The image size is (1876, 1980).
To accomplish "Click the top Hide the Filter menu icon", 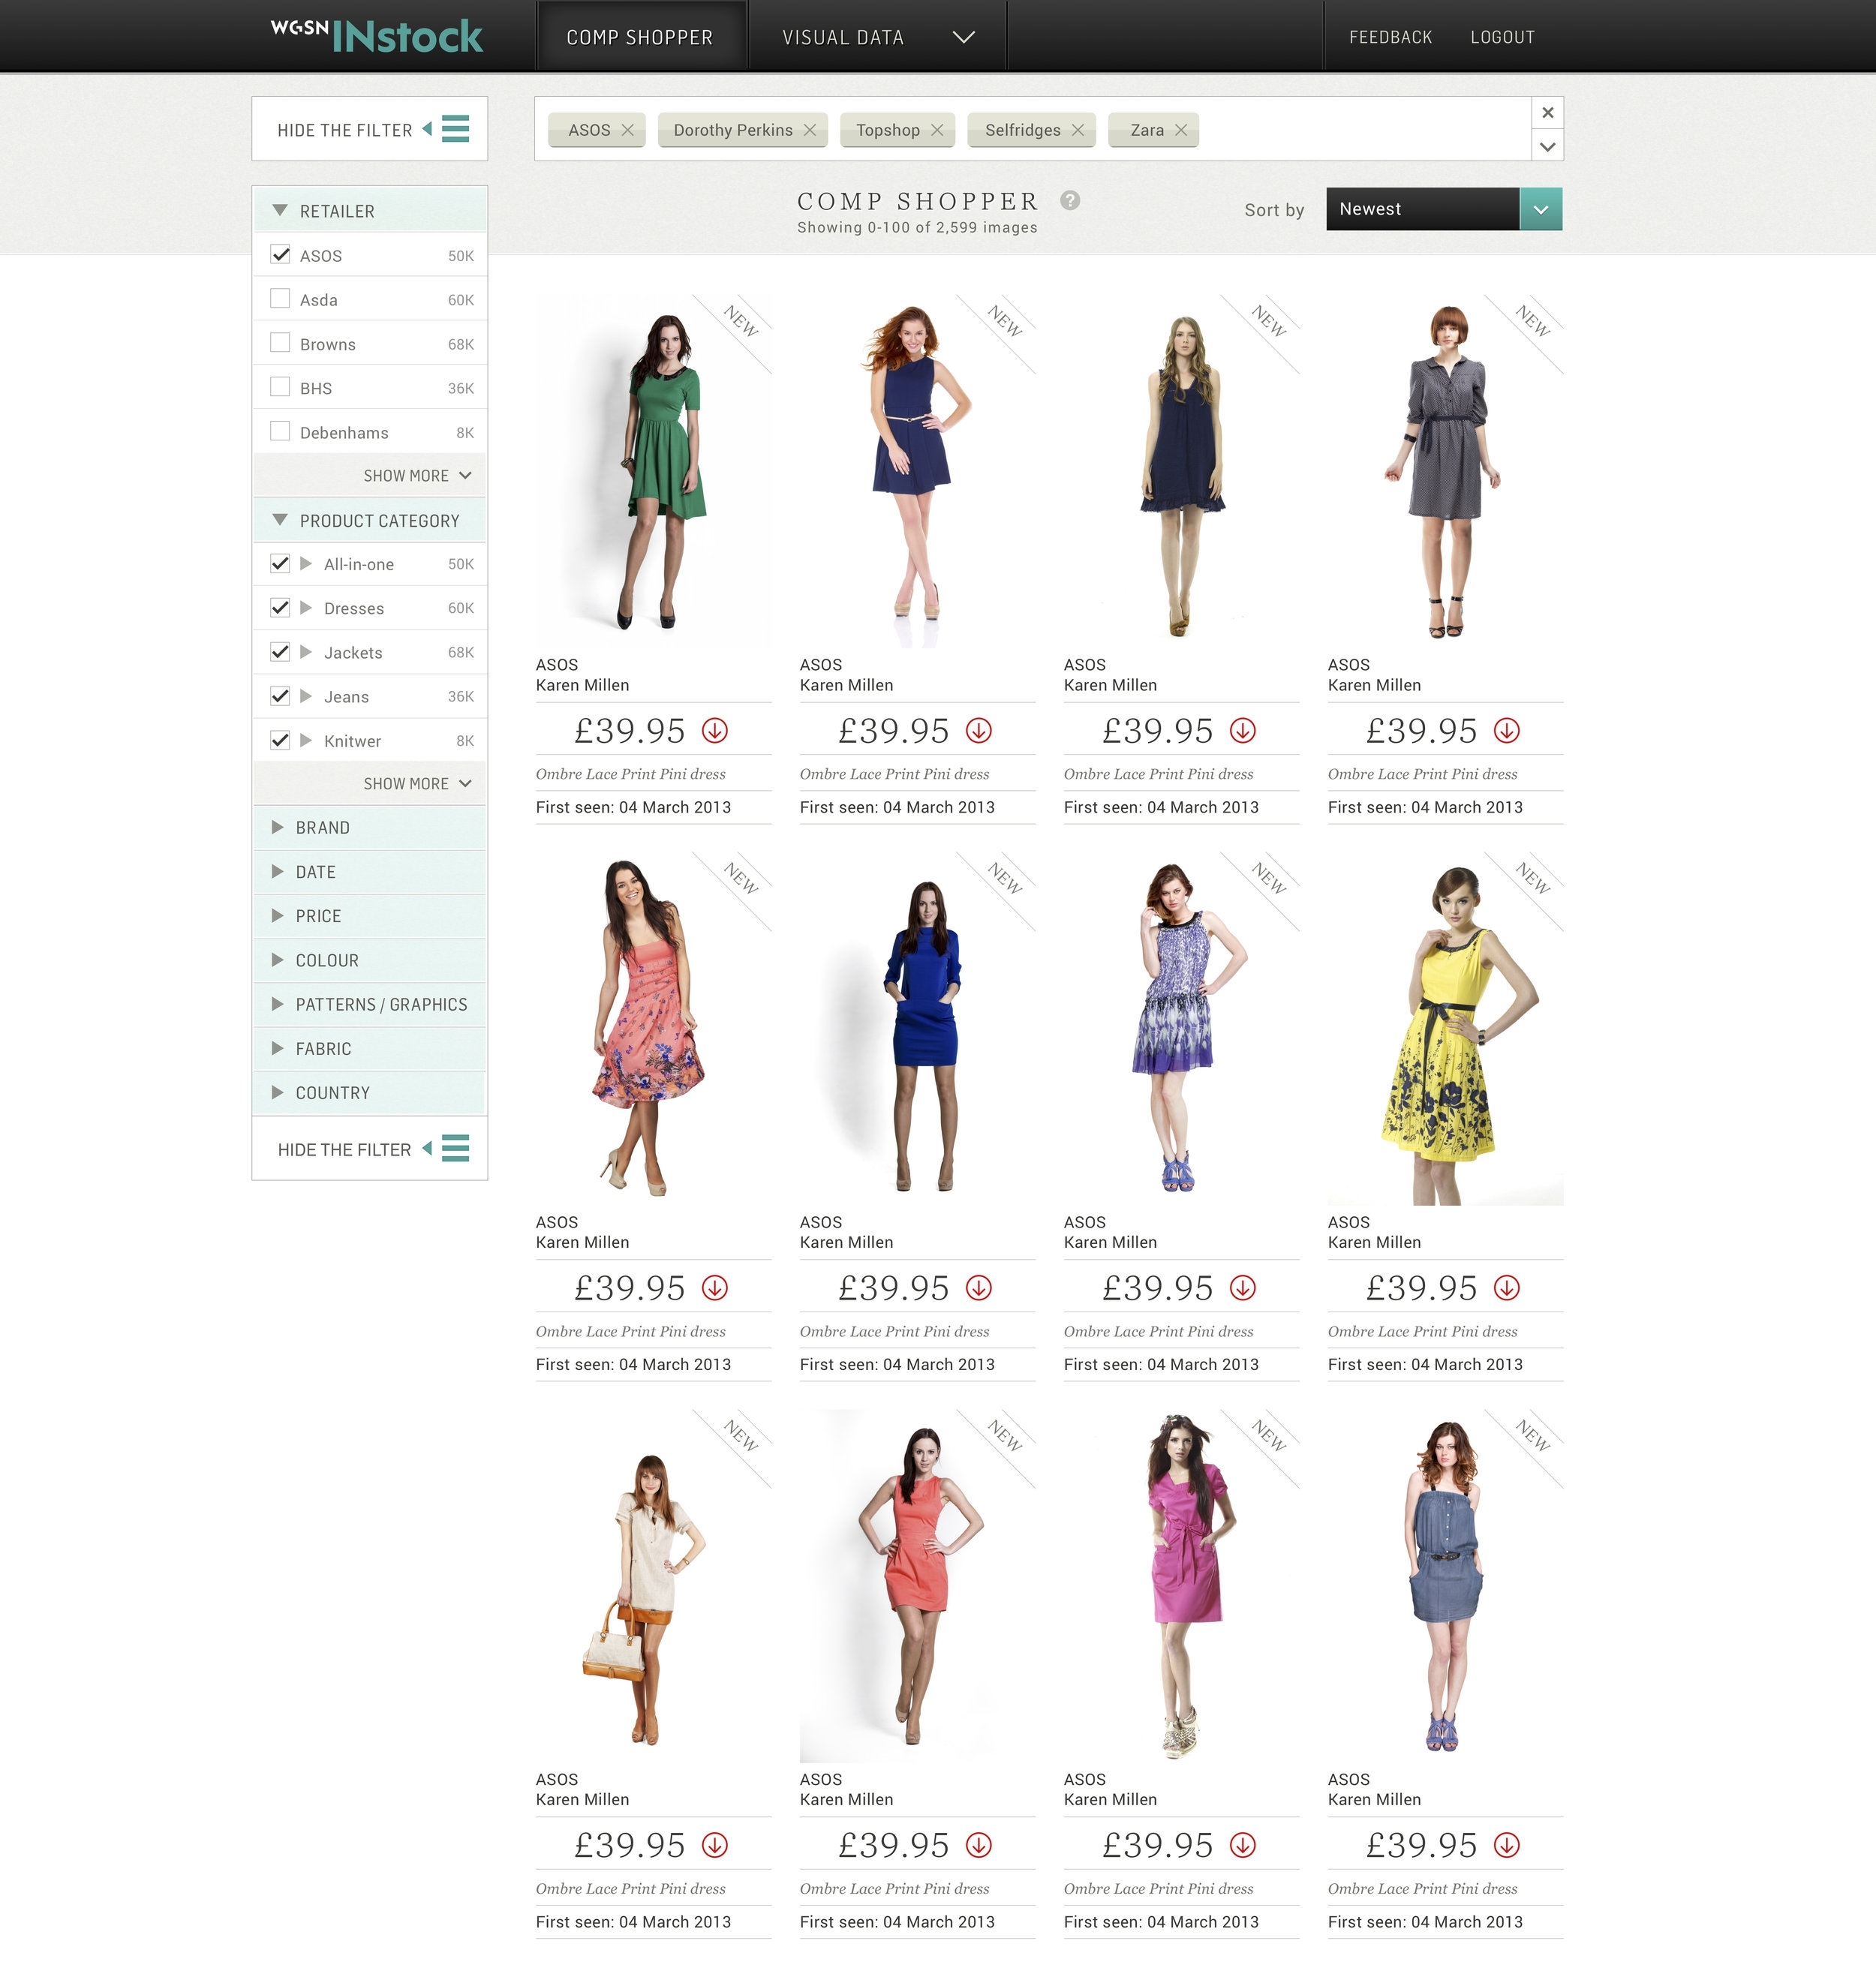I will pyautogui.click(x=456, y=129).
